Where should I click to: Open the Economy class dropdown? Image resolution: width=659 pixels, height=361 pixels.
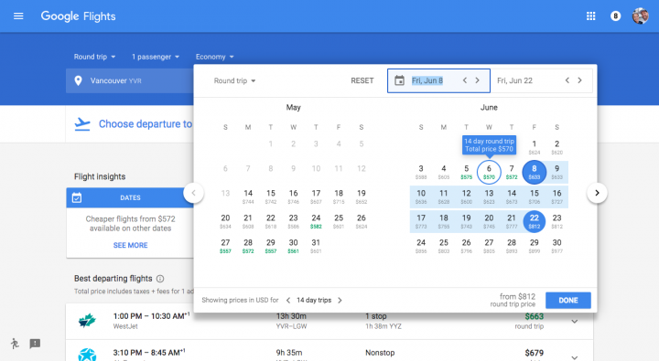tap(214, 57)
